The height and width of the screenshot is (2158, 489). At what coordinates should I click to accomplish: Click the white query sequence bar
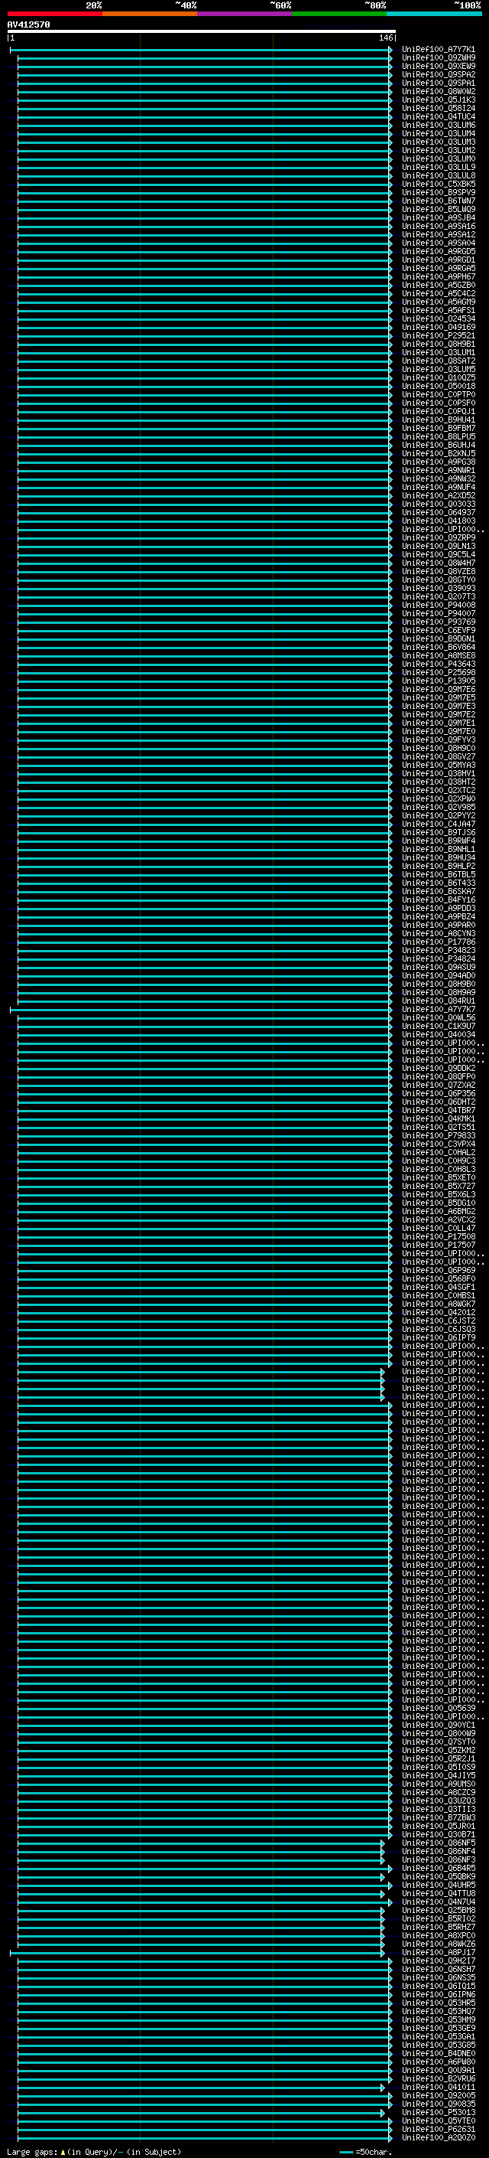(x=202, y=31)
